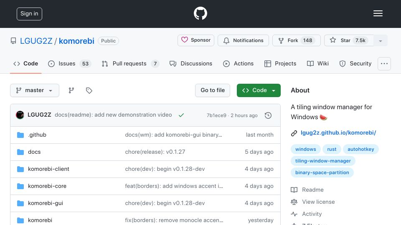The image size is (401, 225).
Task: Open LGUG2Z avatar image
Action: click(x=20, y=115)
